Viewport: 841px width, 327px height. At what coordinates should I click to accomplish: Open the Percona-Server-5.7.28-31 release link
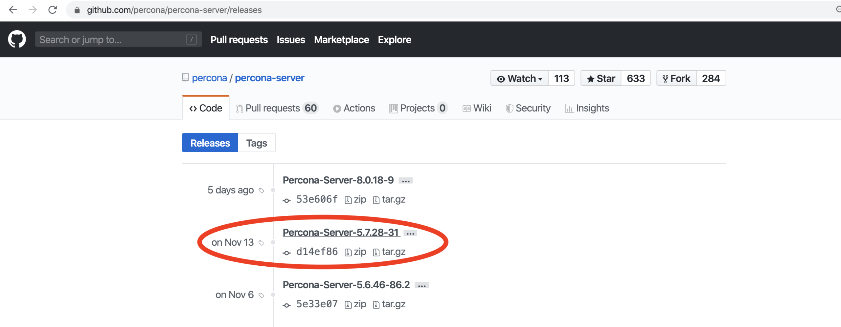point(341,233)
